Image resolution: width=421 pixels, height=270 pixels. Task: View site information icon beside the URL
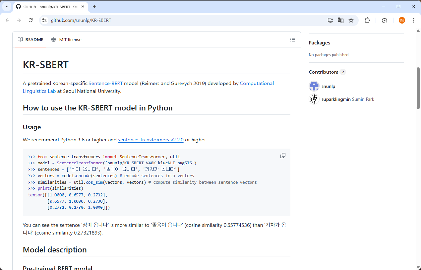point(45,20)
